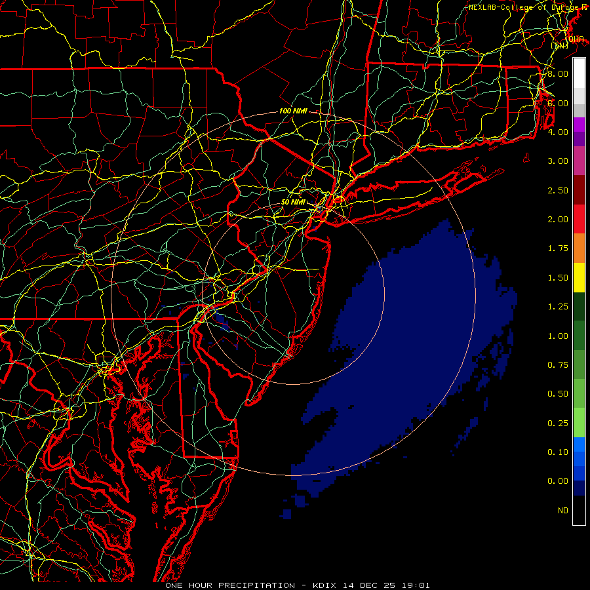Pick the lightest green swatch beside 0.25
Viewport: 590px width, 590px height.
pos(579,423)
